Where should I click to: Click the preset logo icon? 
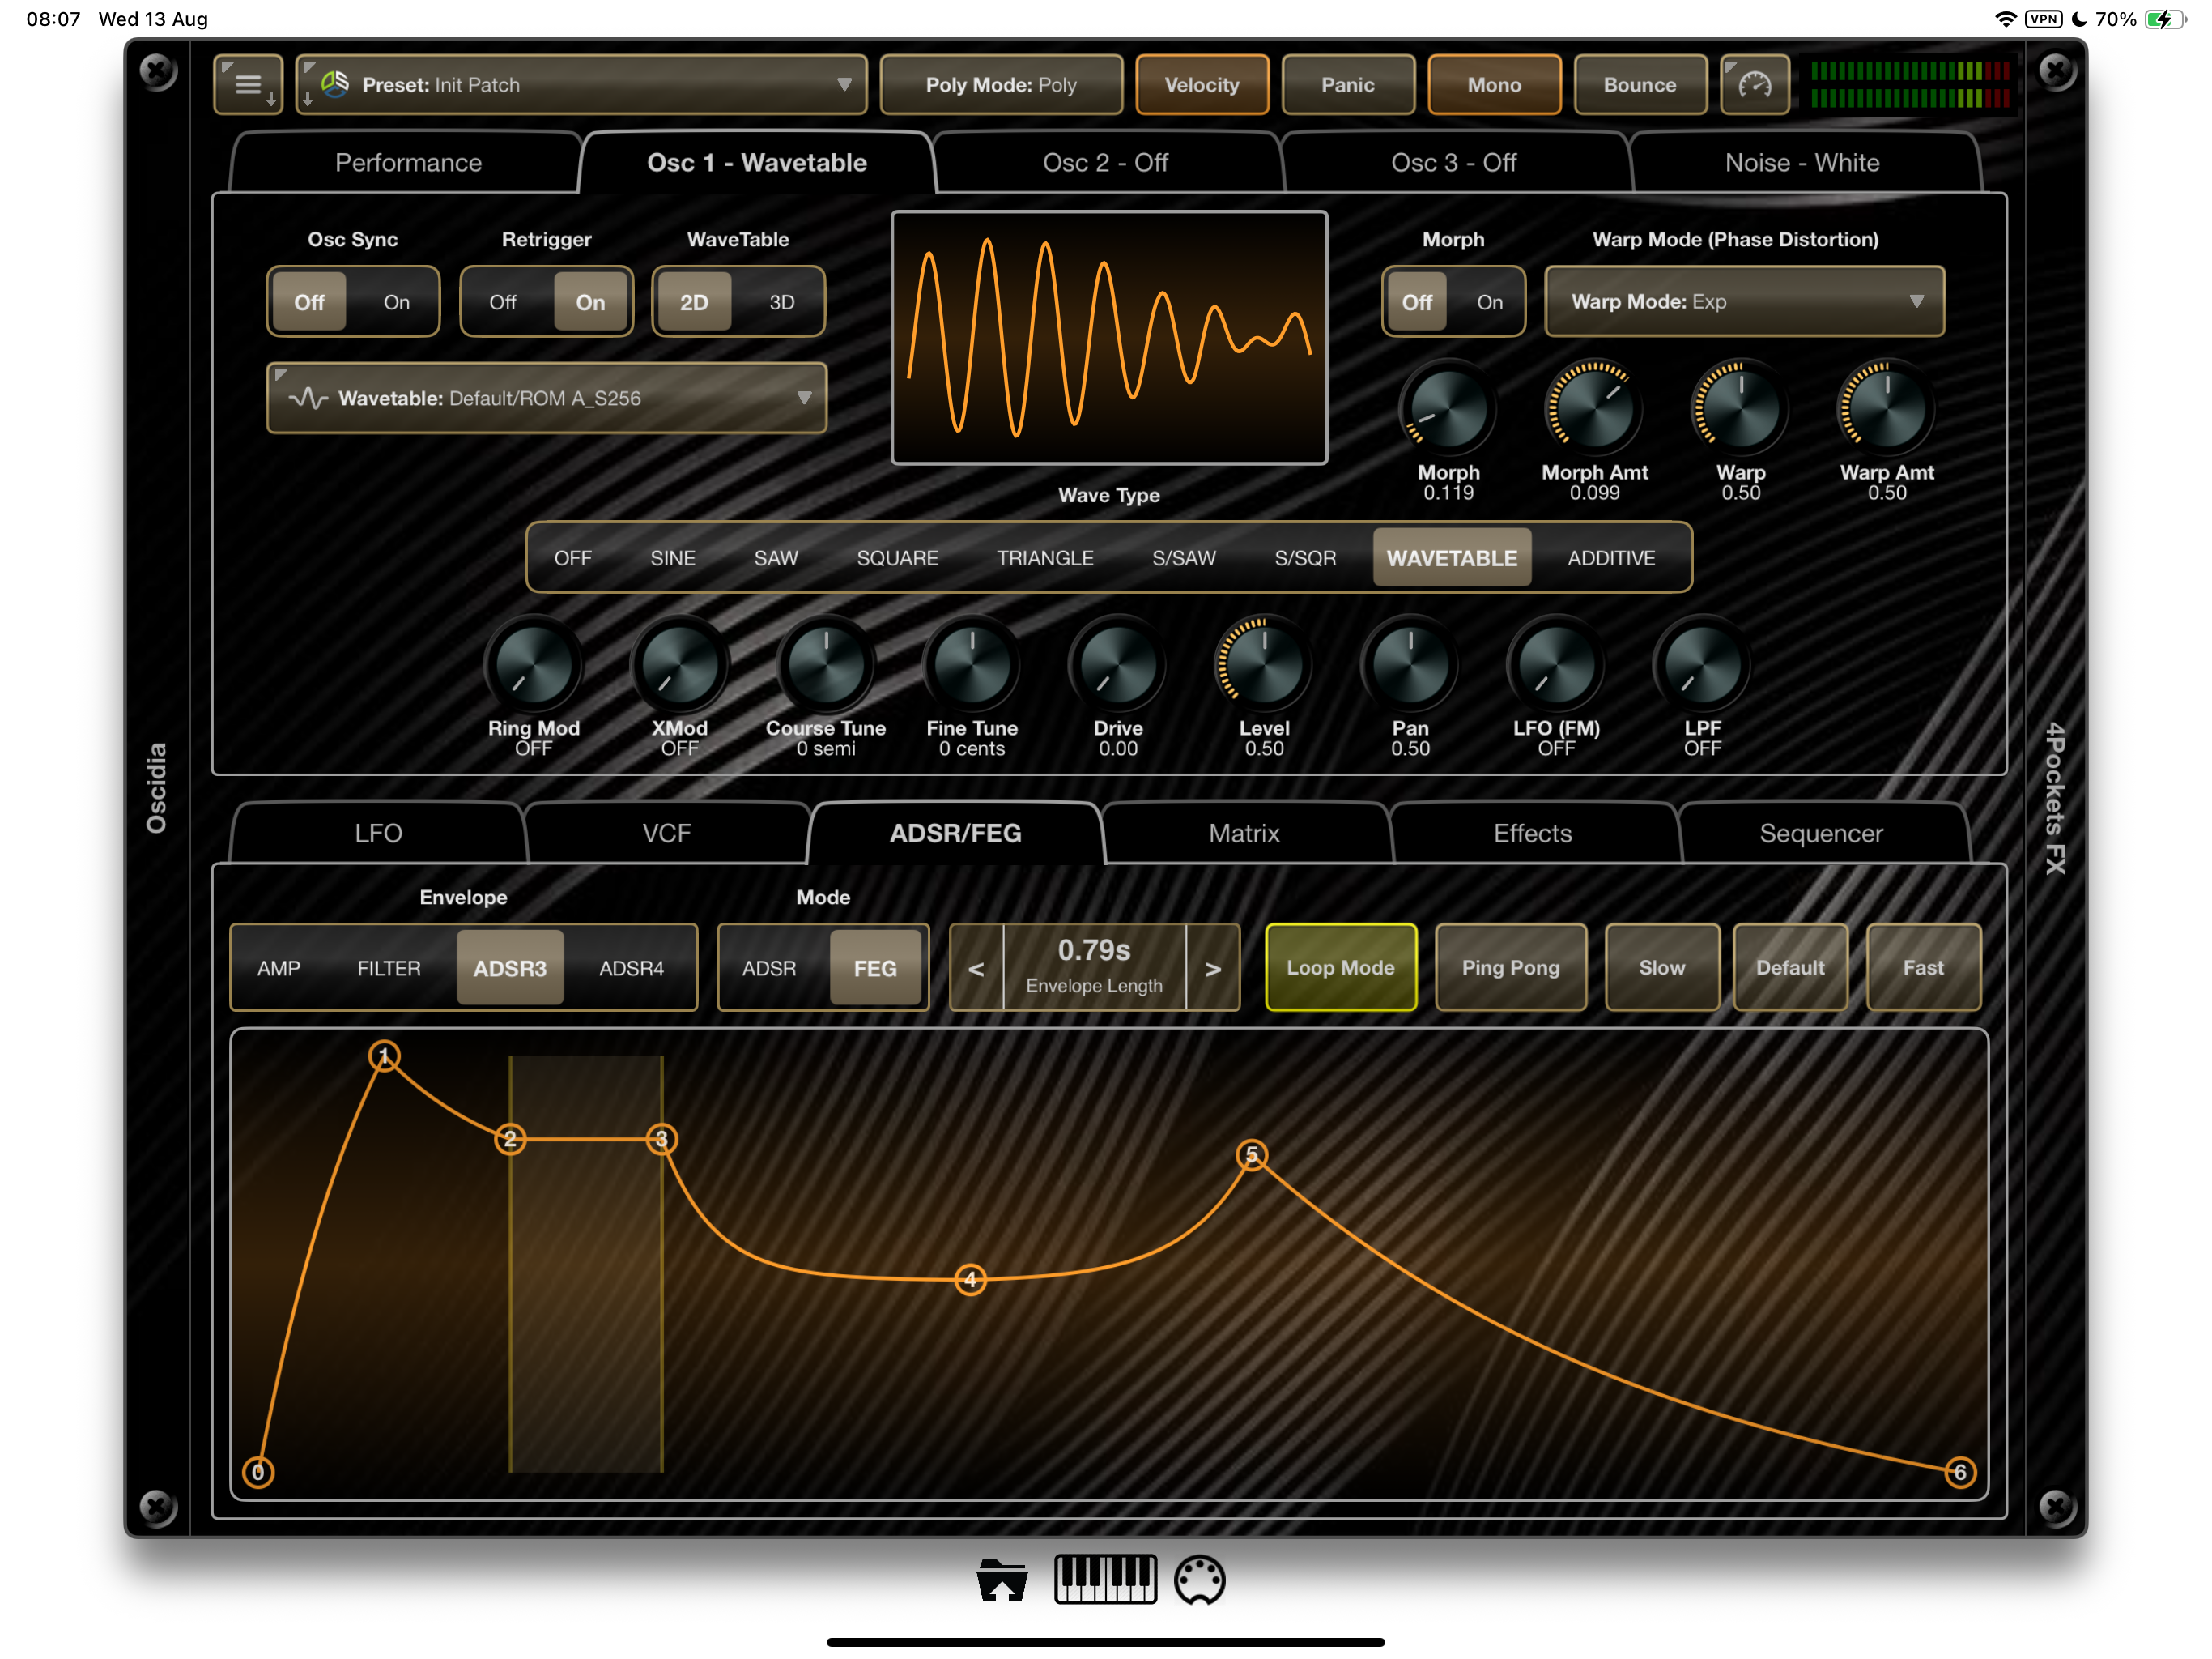(336, 84)
